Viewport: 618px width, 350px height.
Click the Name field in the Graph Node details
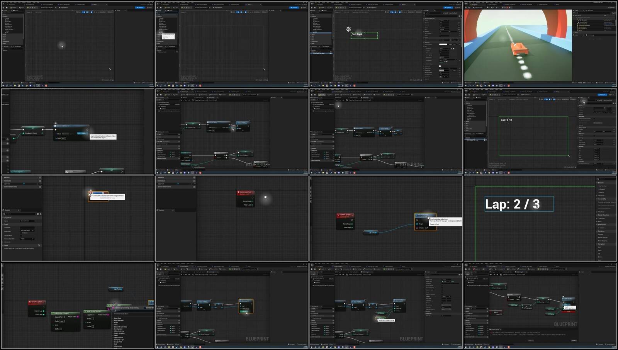pos(27,221)
